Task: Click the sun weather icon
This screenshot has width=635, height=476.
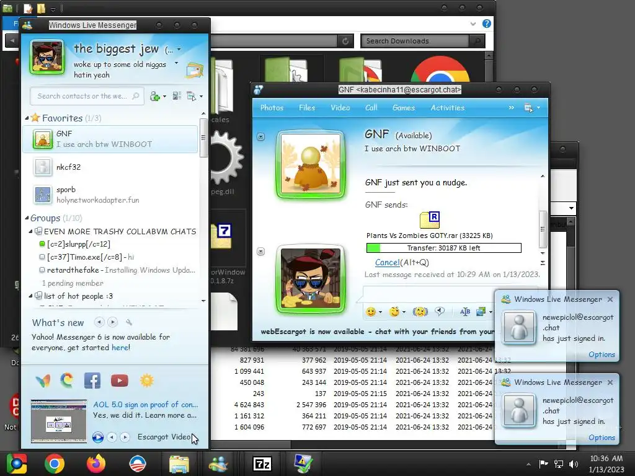Action: coord(147,381)
